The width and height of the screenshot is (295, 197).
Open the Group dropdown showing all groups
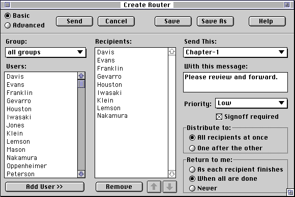[46, 52]
